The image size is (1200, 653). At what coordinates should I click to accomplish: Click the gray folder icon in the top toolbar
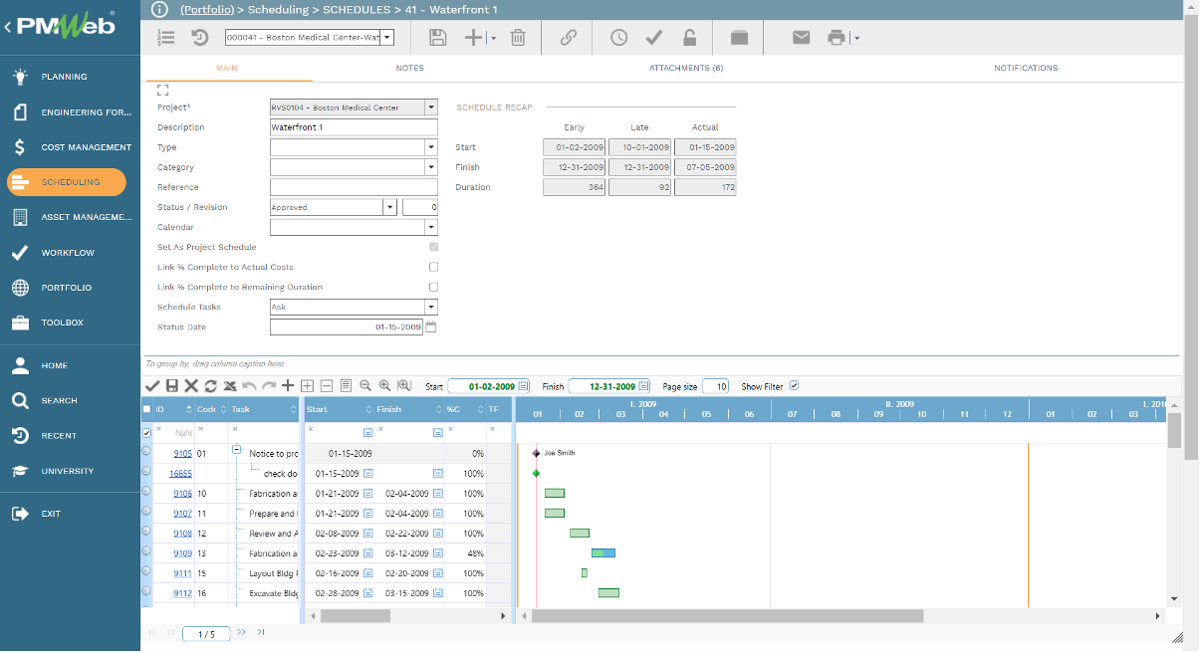[739, 38]
